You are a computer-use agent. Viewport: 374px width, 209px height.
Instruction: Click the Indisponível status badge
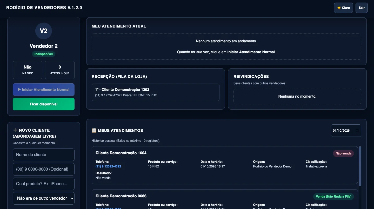click(x=44, y=54)
